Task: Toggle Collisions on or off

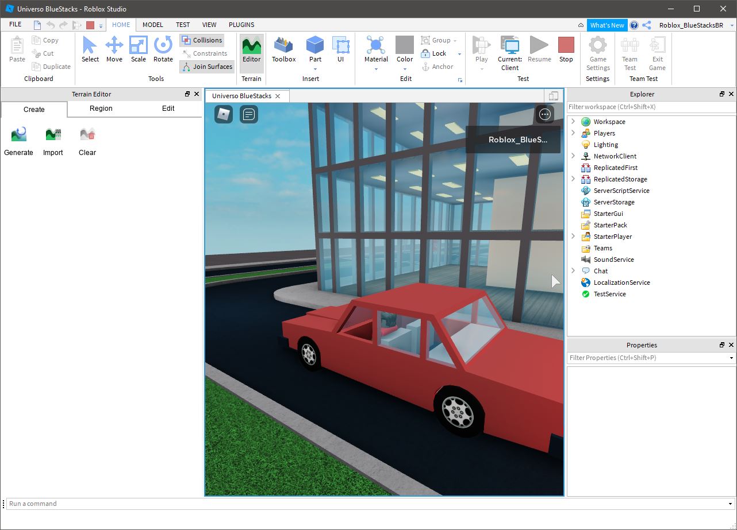Action: pos(202,40)
